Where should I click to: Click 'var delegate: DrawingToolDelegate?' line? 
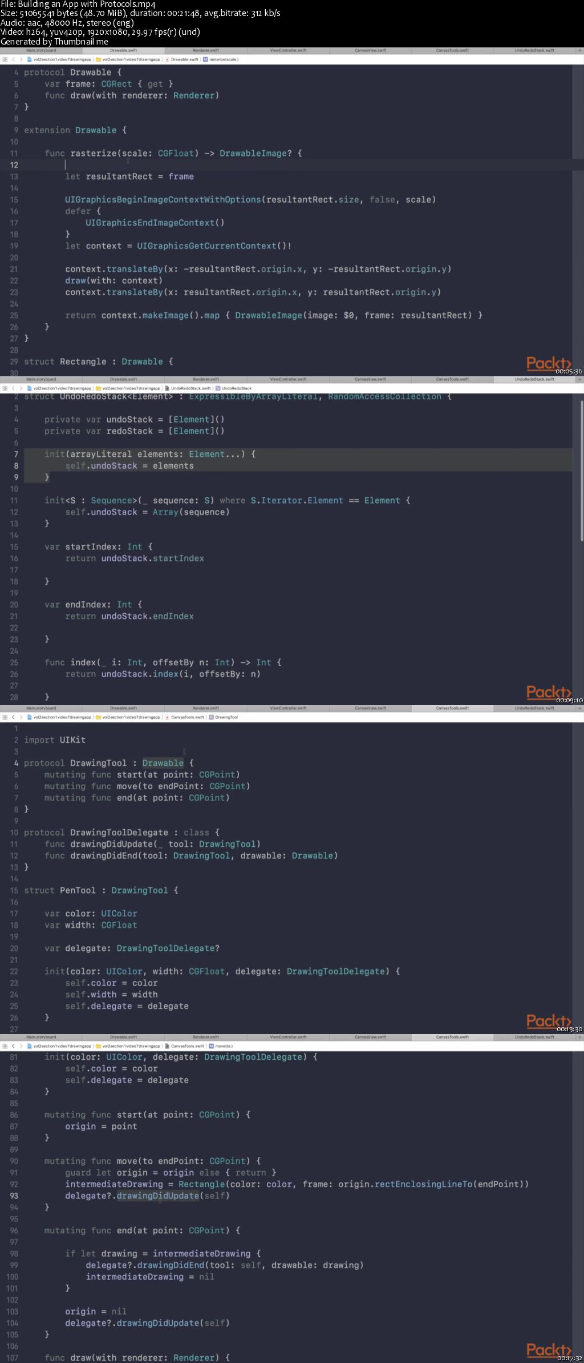pyautogui.click(x=132, y=948)
